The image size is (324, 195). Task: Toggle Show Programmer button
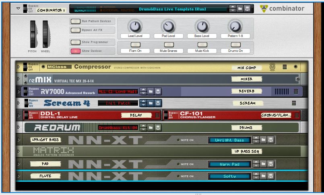click(x=76, y=42)
